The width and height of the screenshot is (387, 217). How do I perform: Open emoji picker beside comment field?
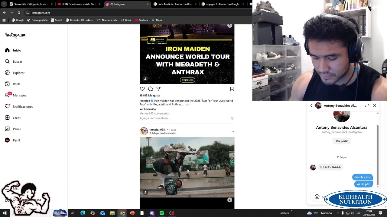(232, 118)
